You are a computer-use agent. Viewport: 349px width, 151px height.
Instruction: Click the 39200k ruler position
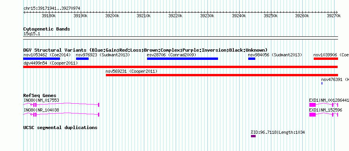click(x=112, y=16)
